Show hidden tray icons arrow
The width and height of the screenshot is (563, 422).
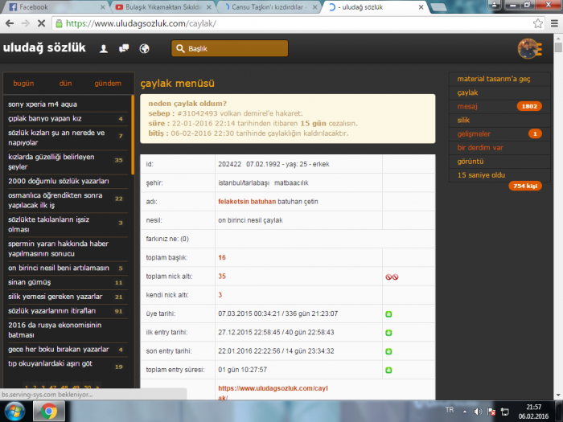(x=465, y=412)
